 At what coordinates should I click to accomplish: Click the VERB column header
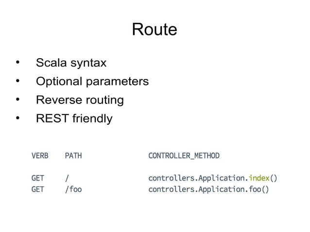40,156
